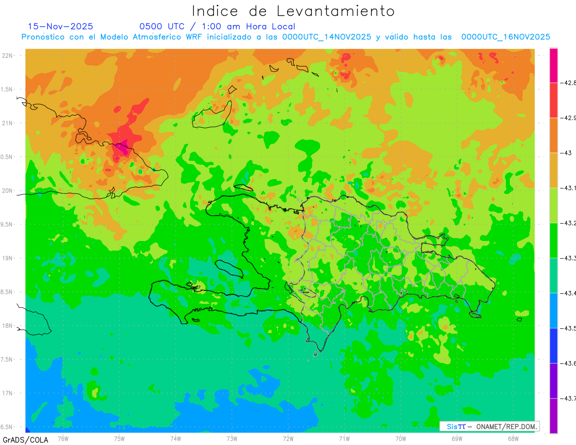This screenshot has height=445, width=576.
Task: Click the "-43.5" scale value
Action: click(x=568, y=328)
